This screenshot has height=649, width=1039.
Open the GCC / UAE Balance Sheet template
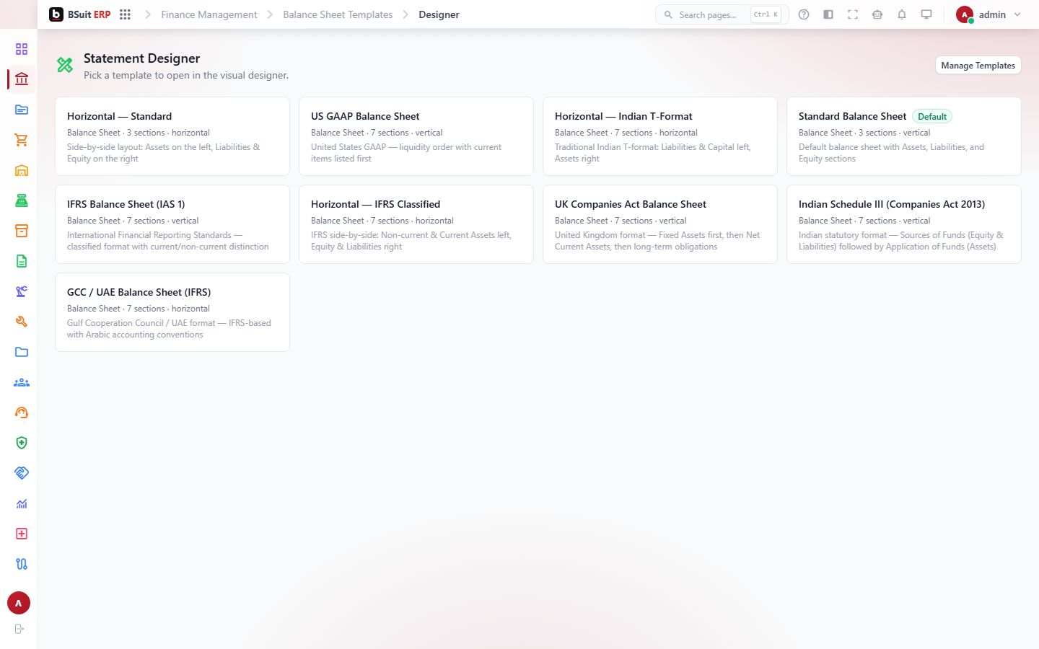172,312
